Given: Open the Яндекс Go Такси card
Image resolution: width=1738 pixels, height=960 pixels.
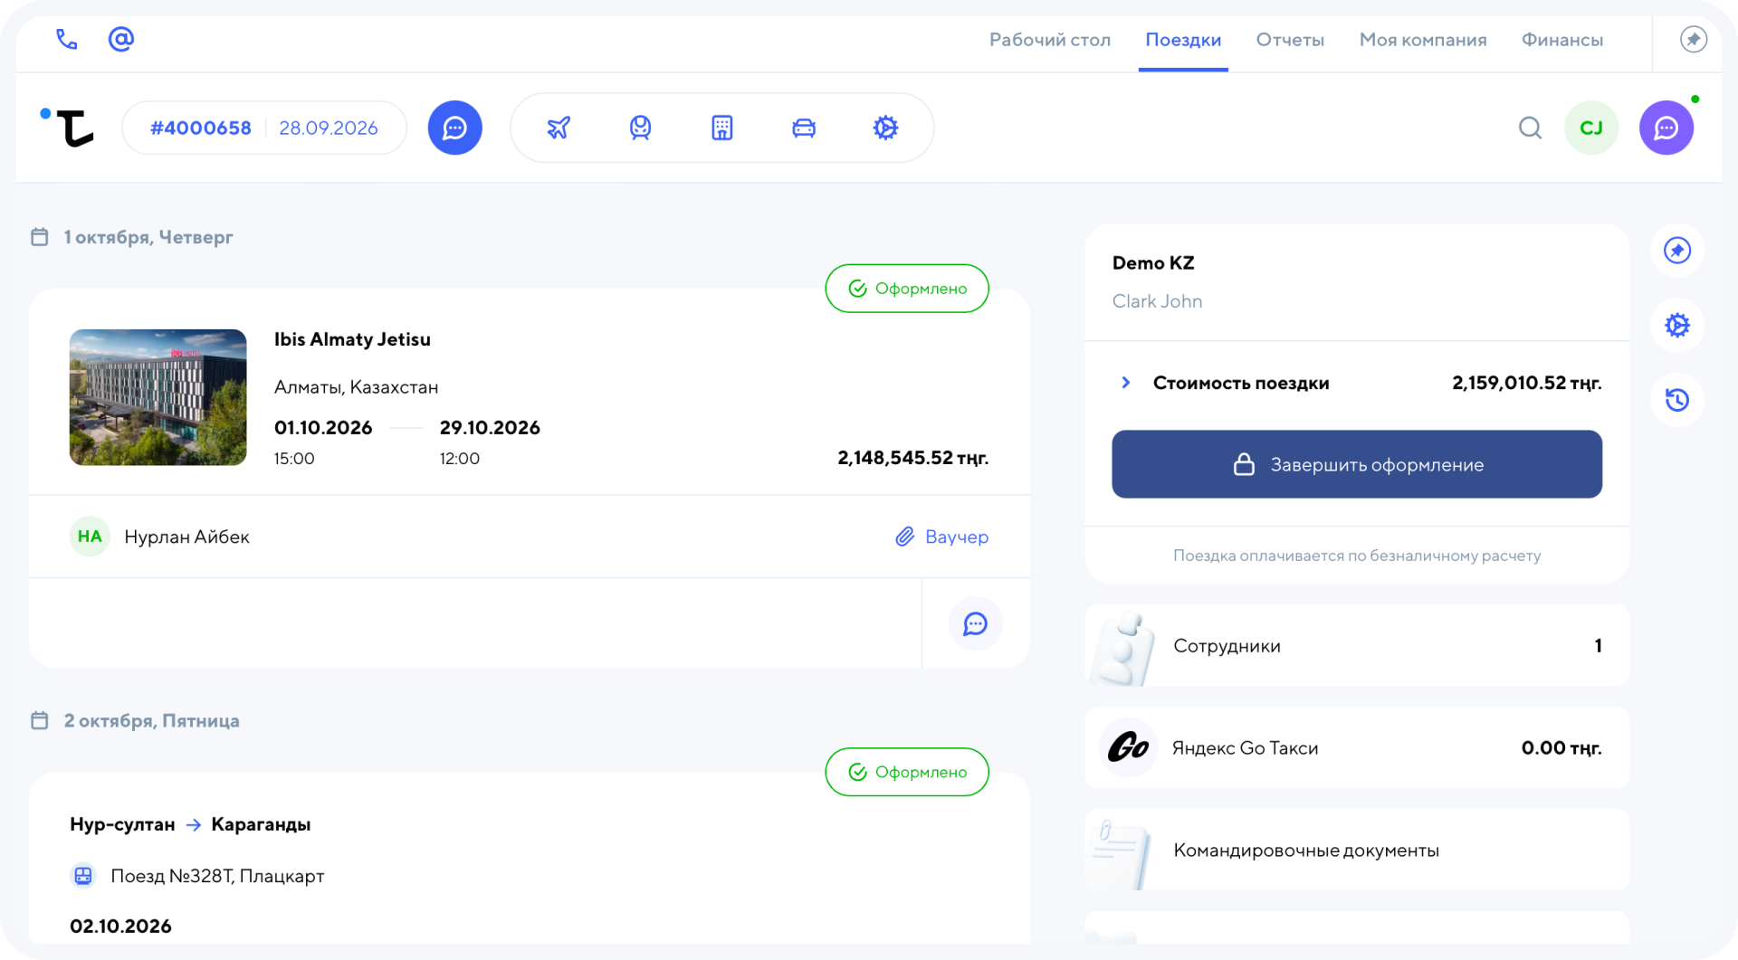Looking at the screenshot, I should [1357, 747].
